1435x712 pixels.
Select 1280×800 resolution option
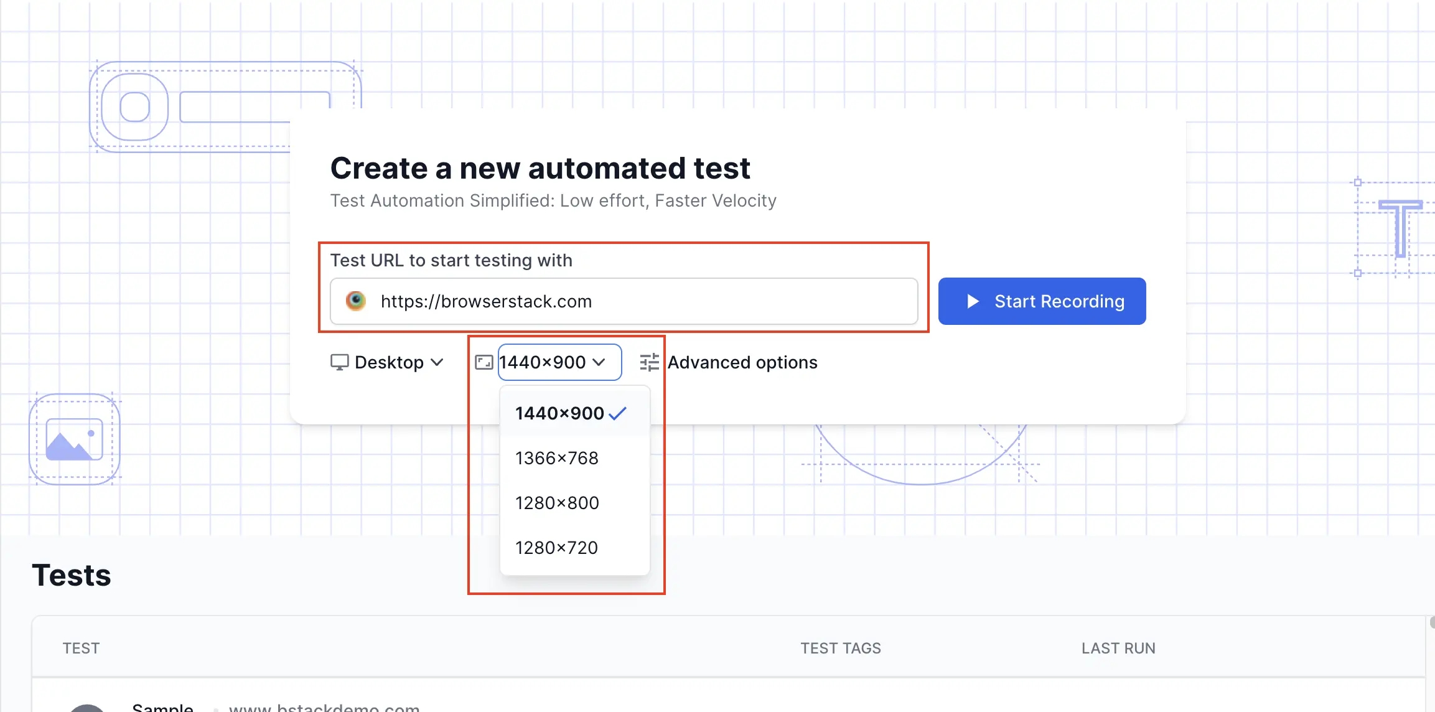557,503
